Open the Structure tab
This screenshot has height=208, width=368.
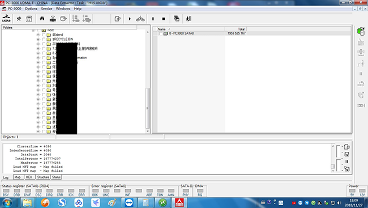(43, 177)
